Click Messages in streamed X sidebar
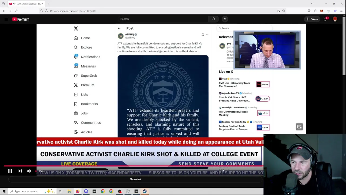The width and height of the screenshot is (346, 195). [85, 66]
